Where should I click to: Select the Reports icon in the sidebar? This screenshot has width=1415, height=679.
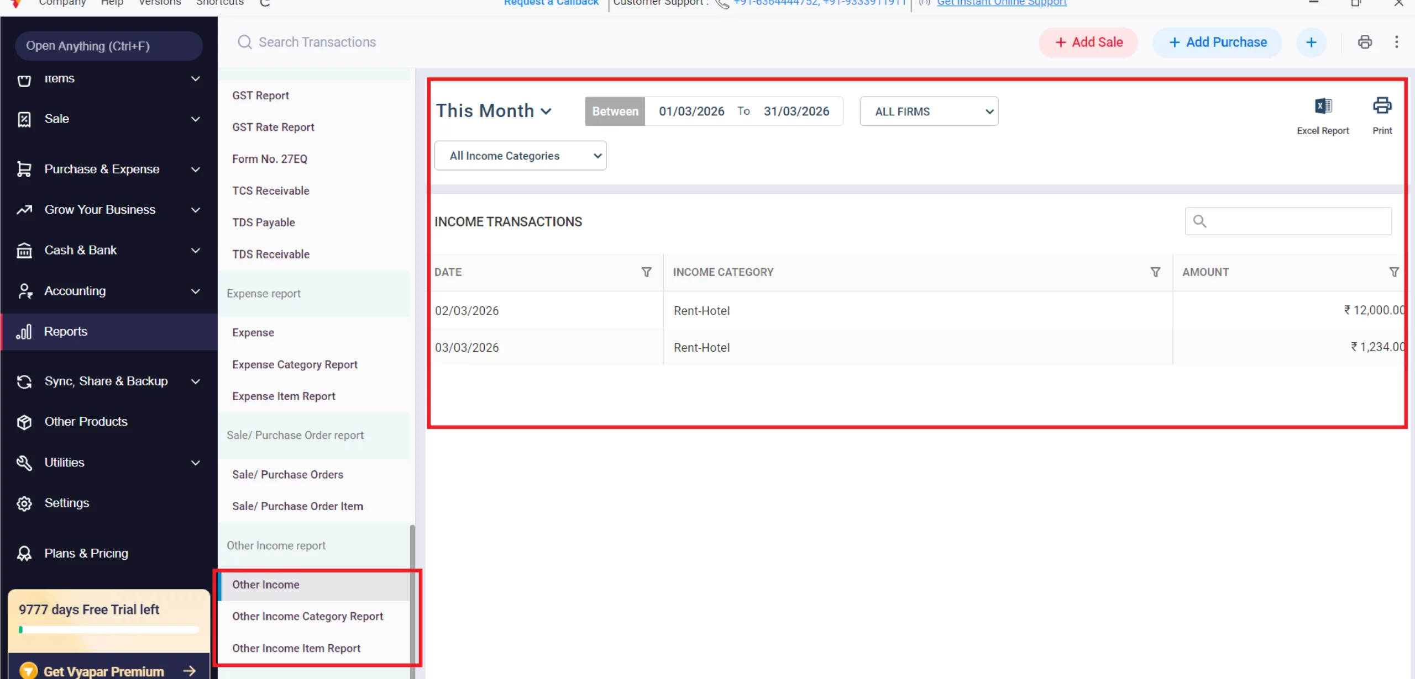point(24,331)
